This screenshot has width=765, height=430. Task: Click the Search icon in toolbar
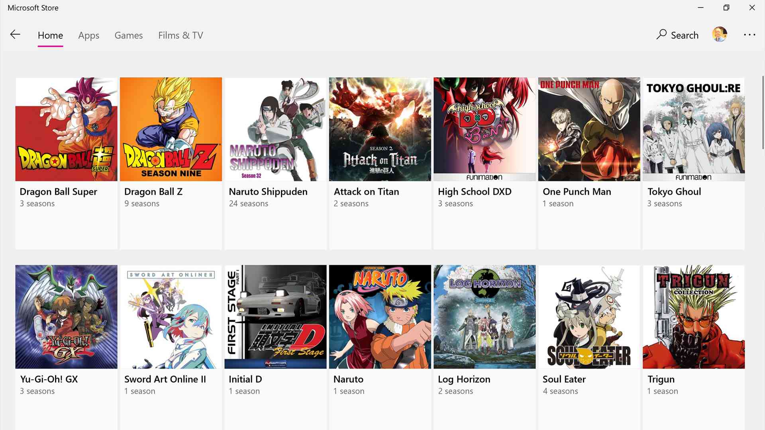pos(661,34)
